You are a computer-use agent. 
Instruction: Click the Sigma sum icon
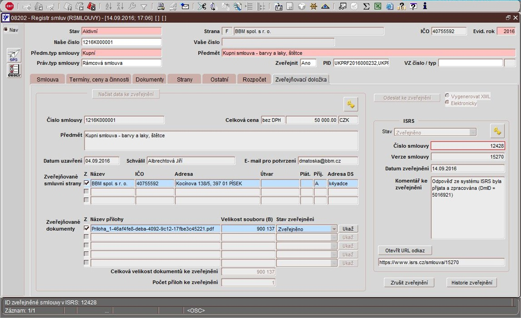366,6
